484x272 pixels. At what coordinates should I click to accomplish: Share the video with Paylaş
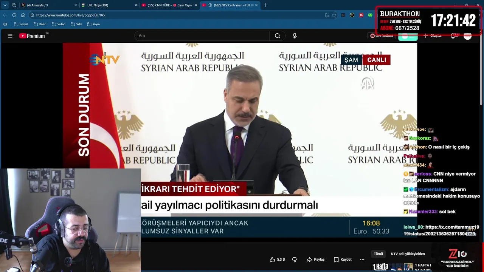pos(316,260)
